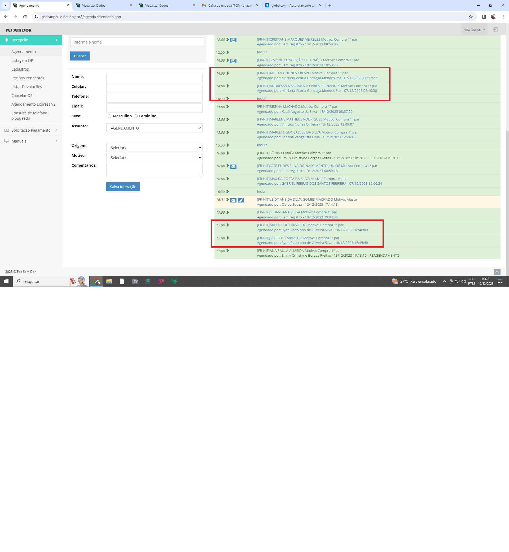The image size is (509, 552).
Task: Select the Masculino radio button
Action: coord(109,116)
